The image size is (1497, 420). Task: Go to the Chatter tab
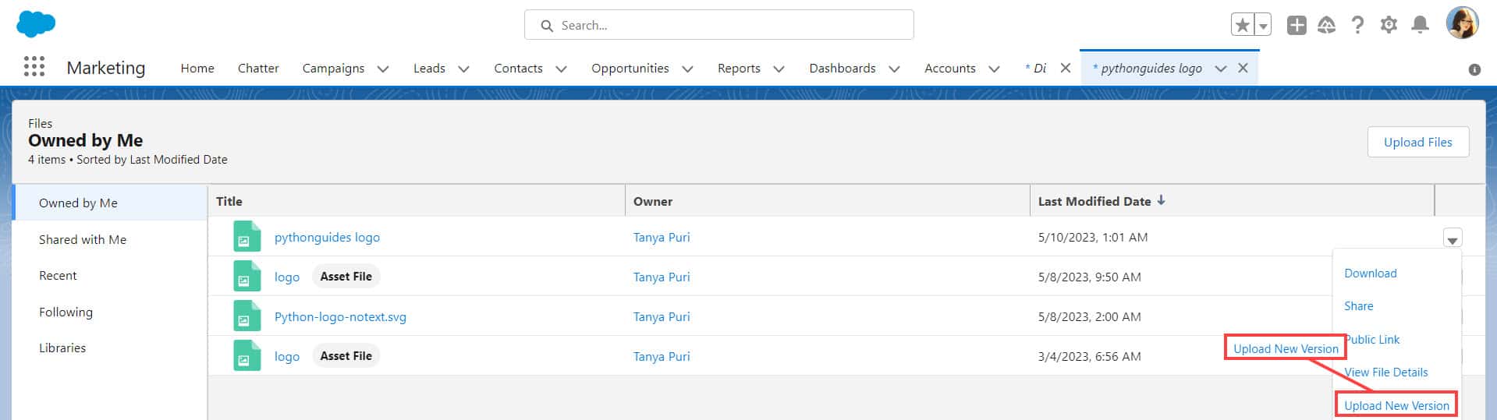point(258,68)
